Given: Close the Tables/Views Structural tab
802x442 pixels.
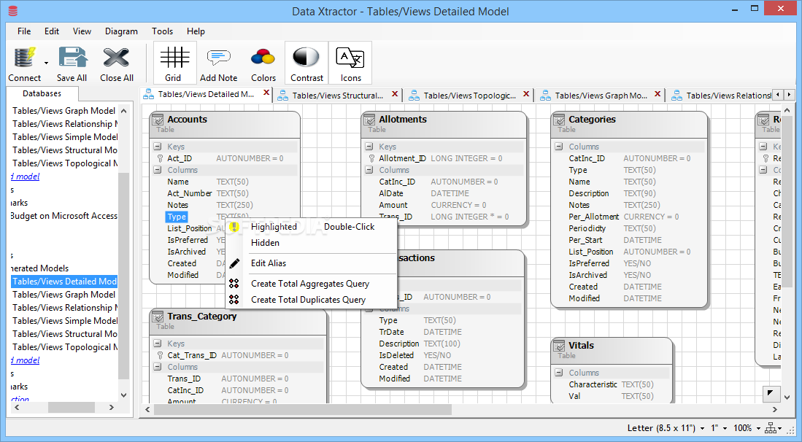Looking at the screenshot, I should pyautogui.click(x=395, y=94).
